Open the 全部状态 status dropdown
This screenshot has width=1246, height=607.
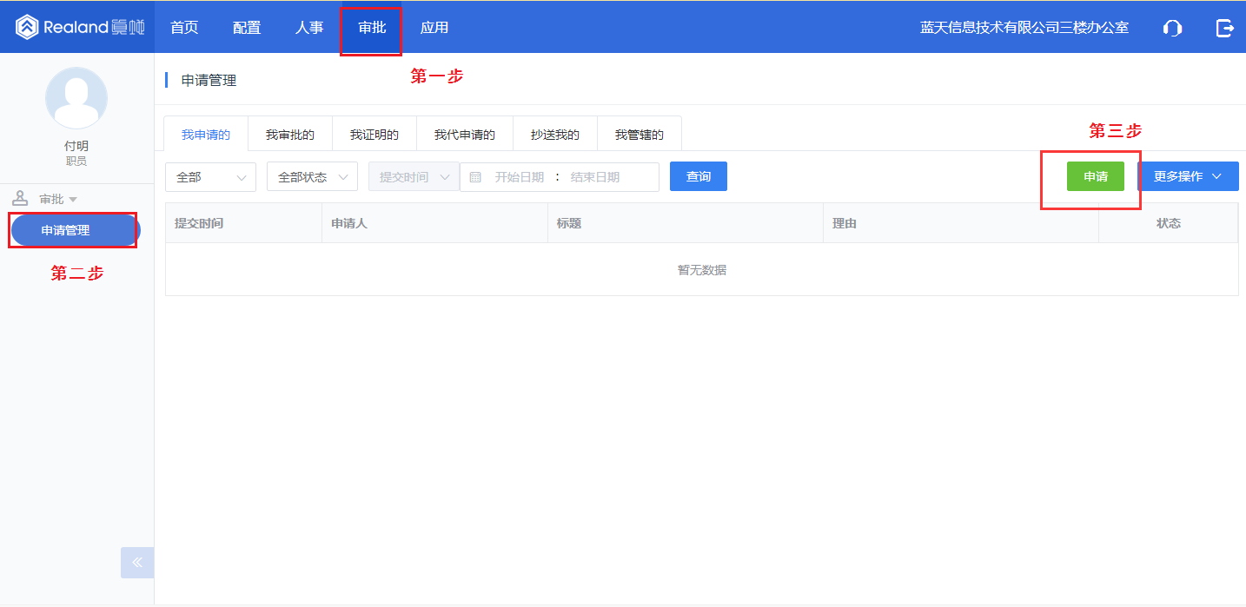tap(311, 176)
